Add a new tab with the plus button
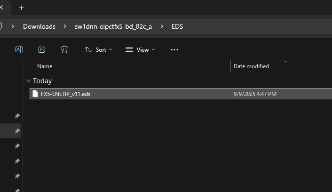Screen dimensions: 332x192 click(21, 8)
